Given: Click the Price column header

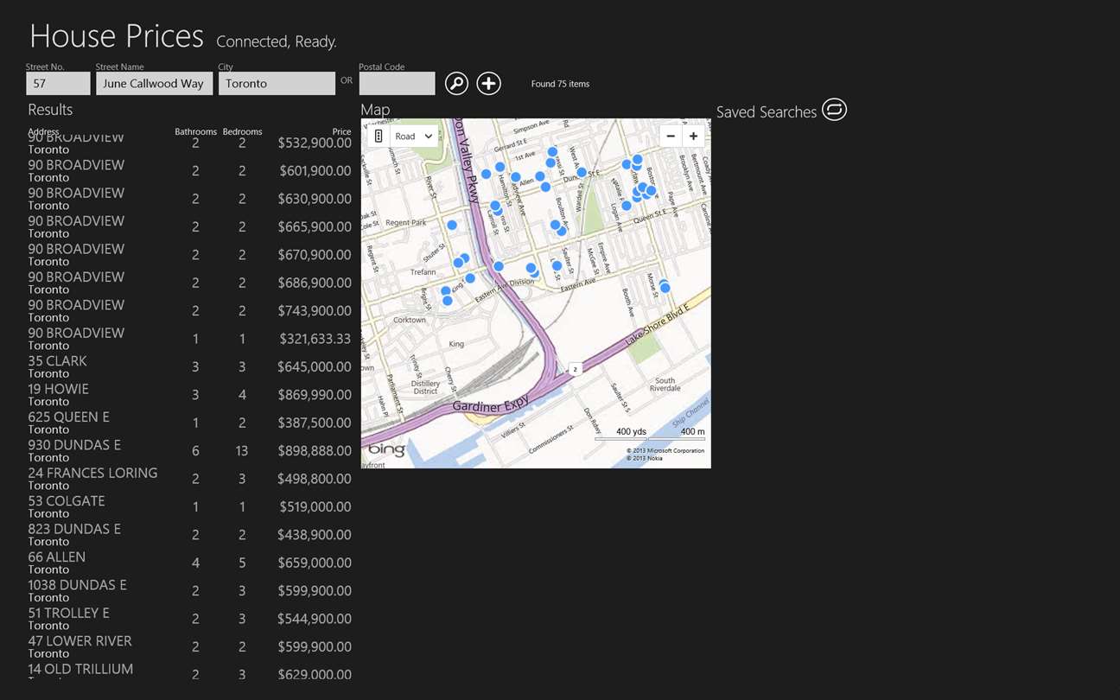Looking at the screenshot, I should click(342, 131).
